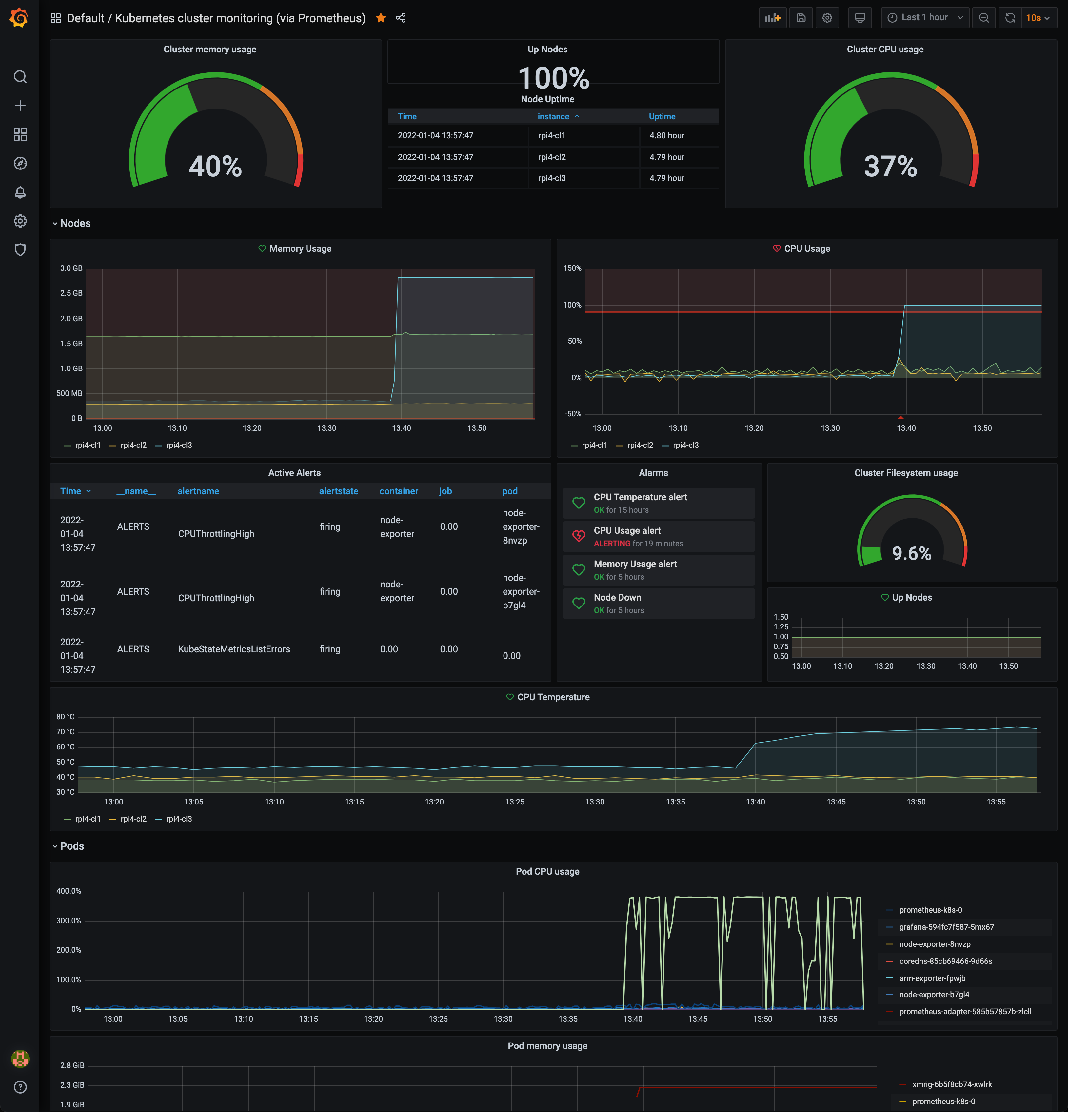Screen dimensions: 1068x1112
Task: Share the dashboard via share icon
Action: pyautogui.click(x=401, y=18)
